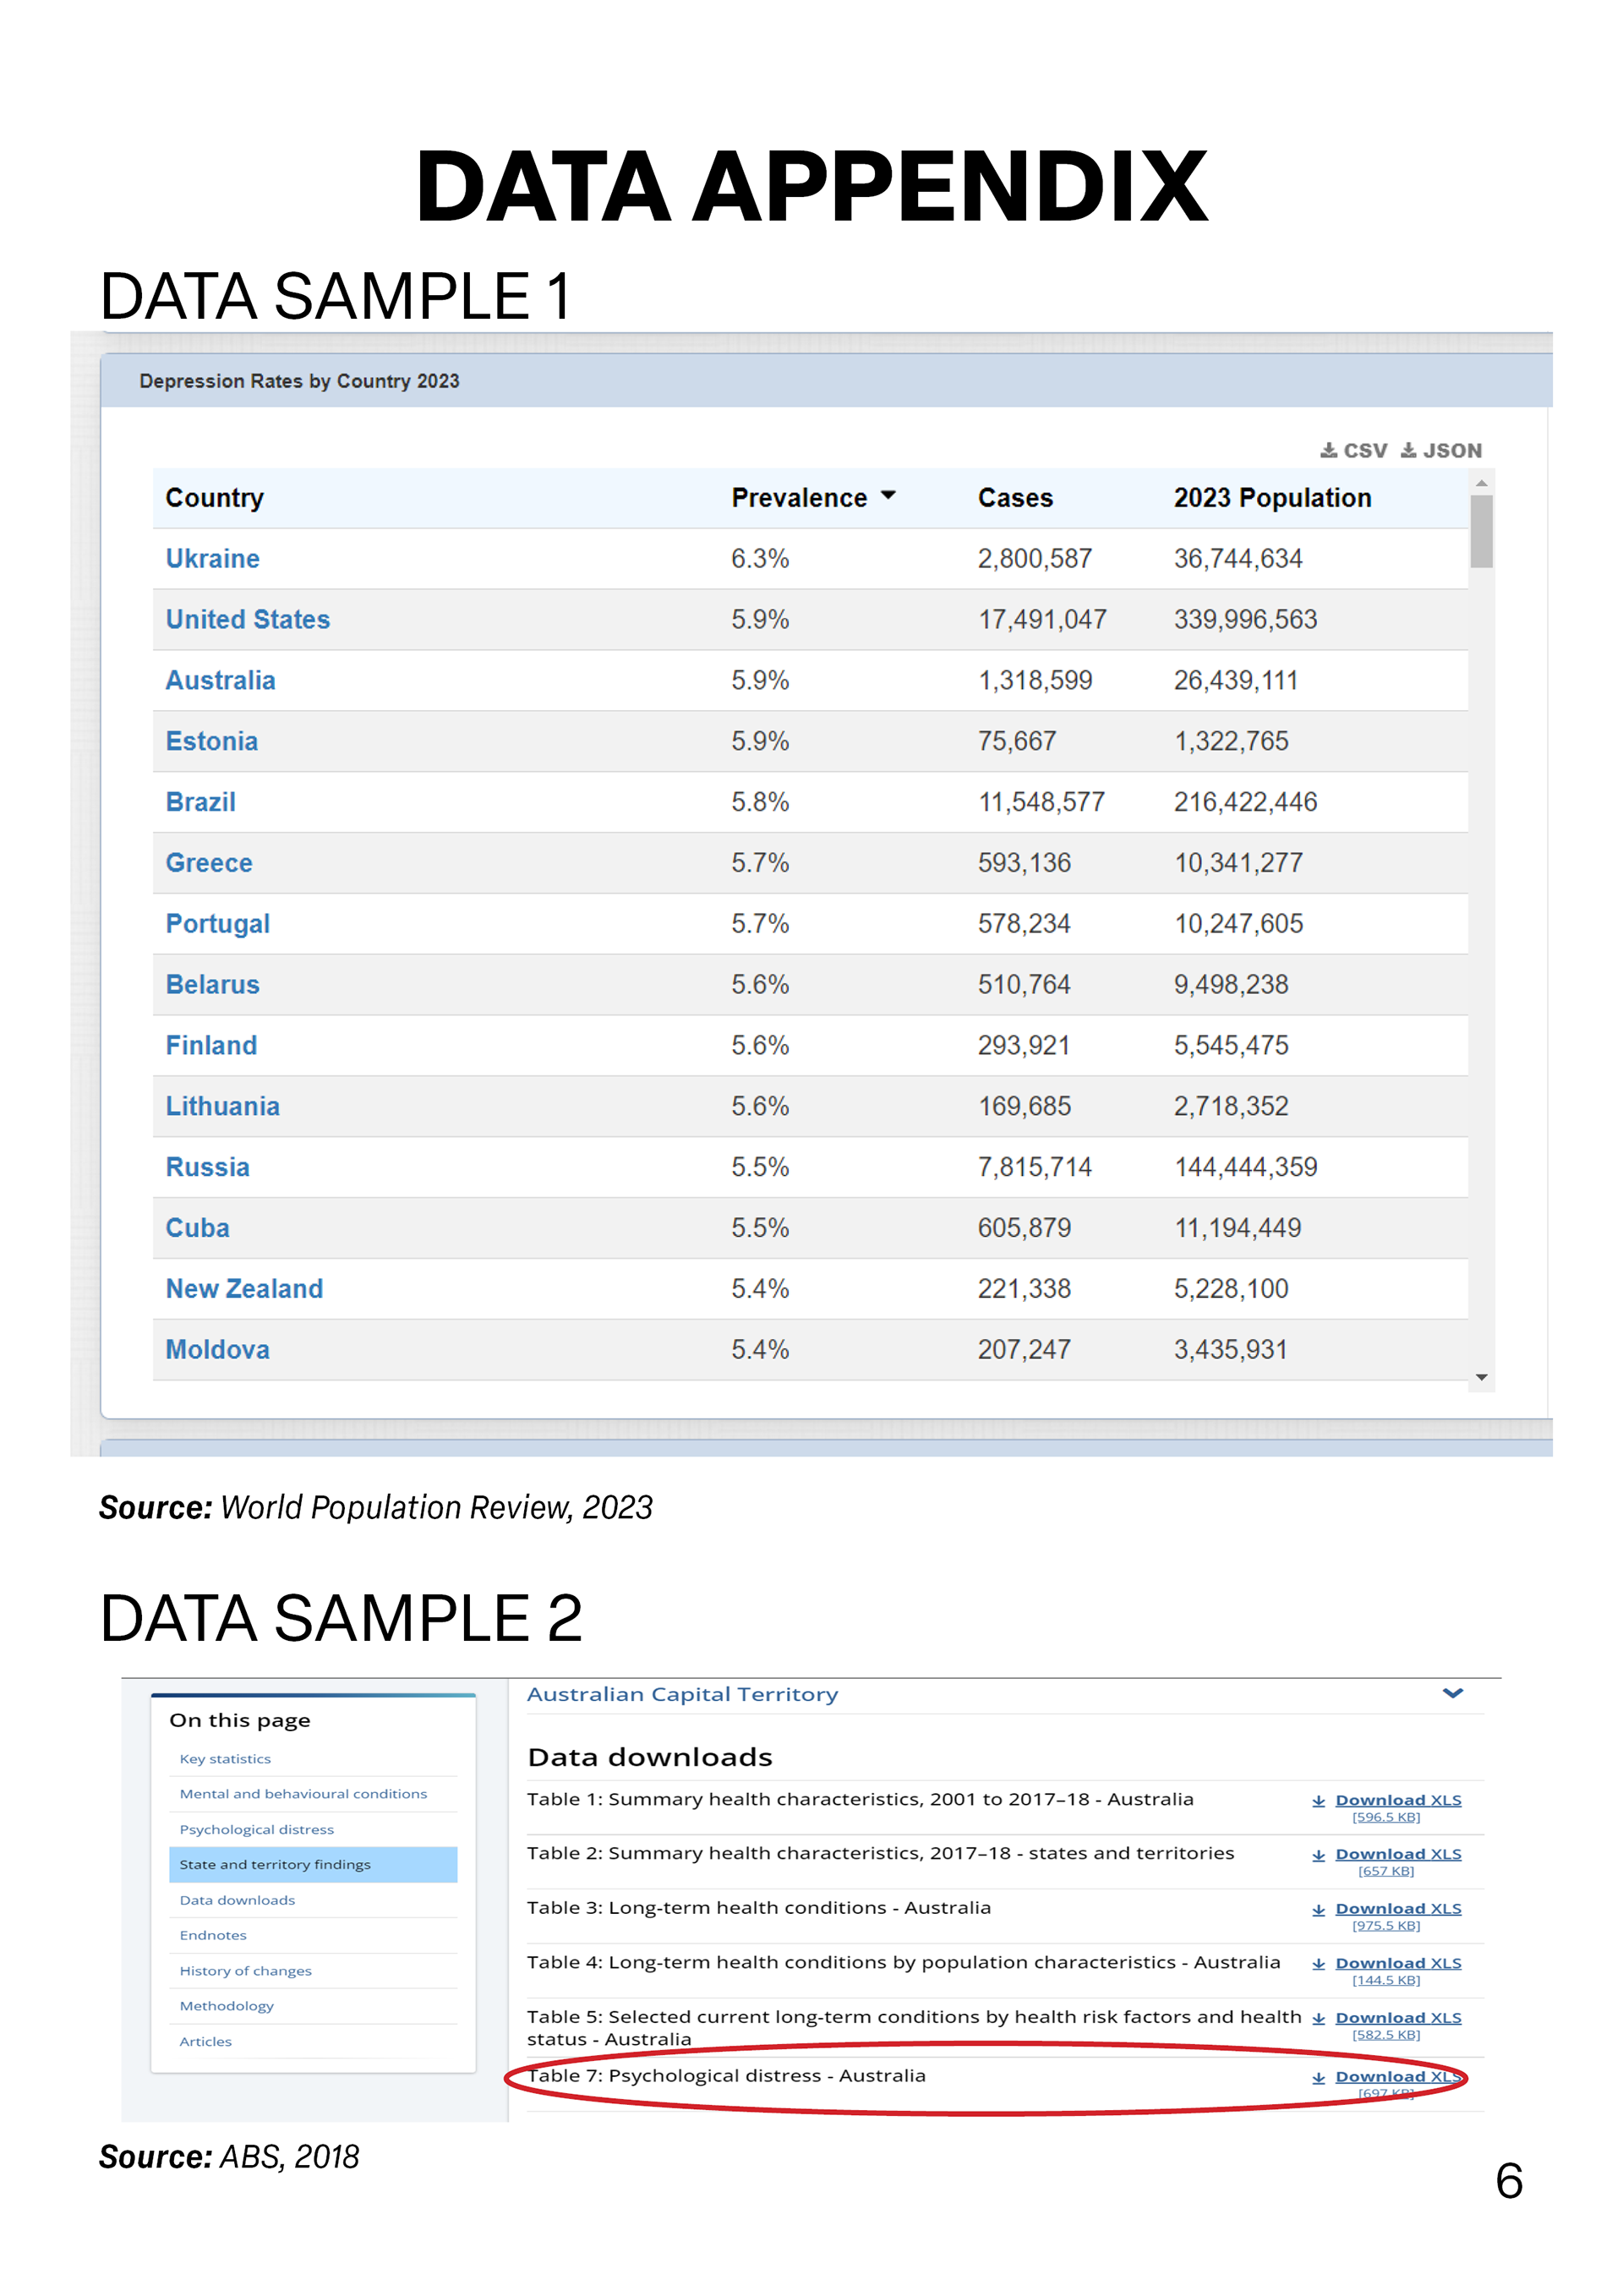Select State and territory findings menu item
The image size is (1623, 2296).
pyautogui.click(x=313, y=1865)
